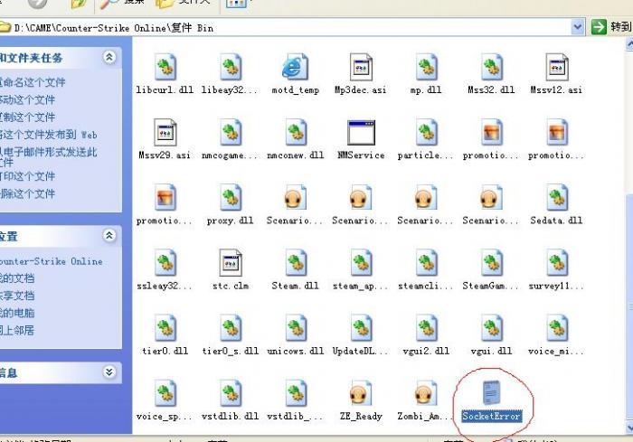Open the Counter-Strike Online folder link

click(52, 261)
